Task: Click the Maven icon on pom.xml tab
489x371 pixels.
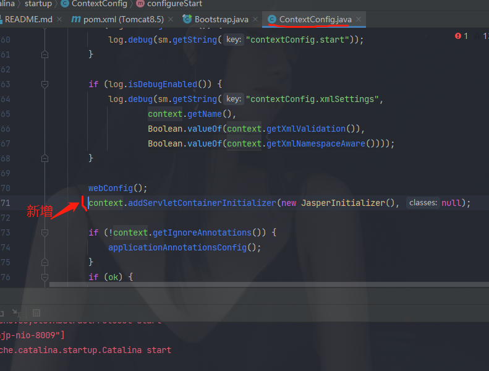Action: 76,20
